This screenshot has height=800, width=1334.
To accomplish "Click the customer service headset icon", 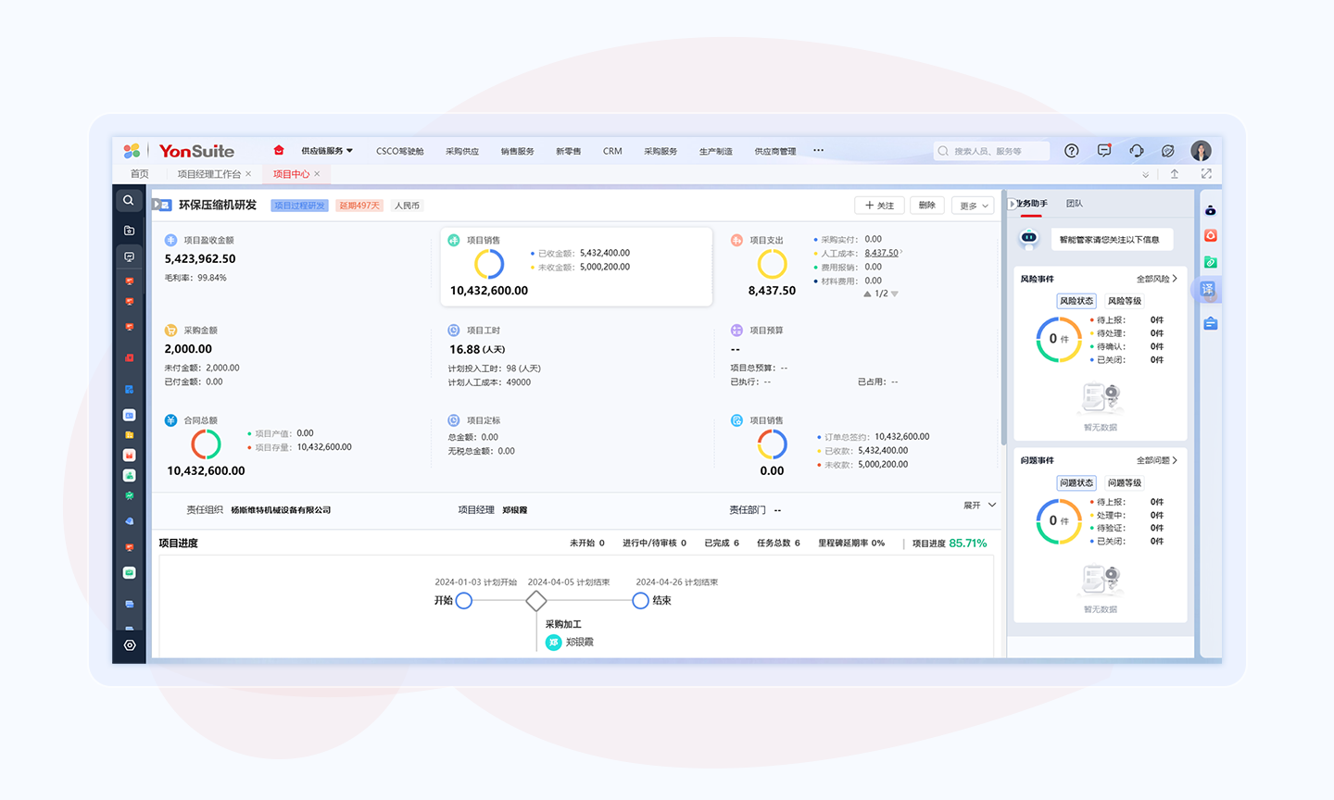I will click(1136, 151).
